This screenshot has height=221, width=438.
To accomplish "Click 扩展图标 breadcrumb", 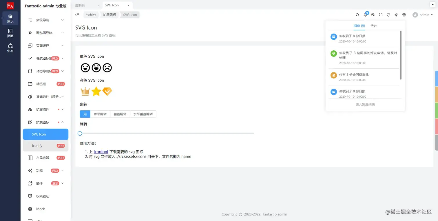I will pyautogui.click(x=110, y=15).
